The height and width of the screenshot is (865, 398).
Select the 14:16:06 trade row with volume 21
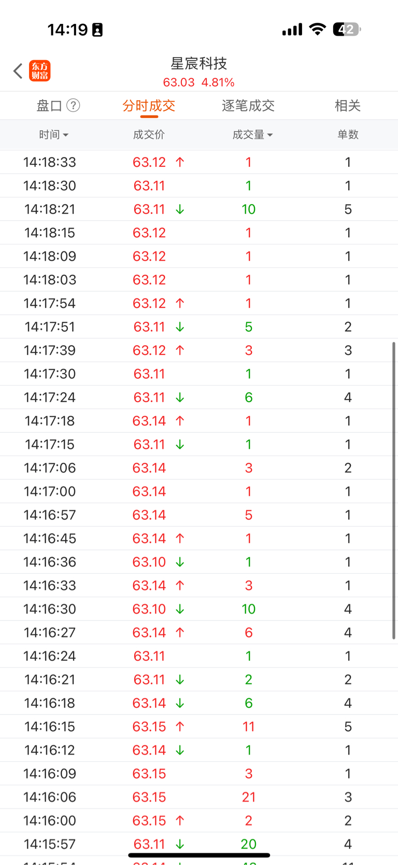[199, 797]
